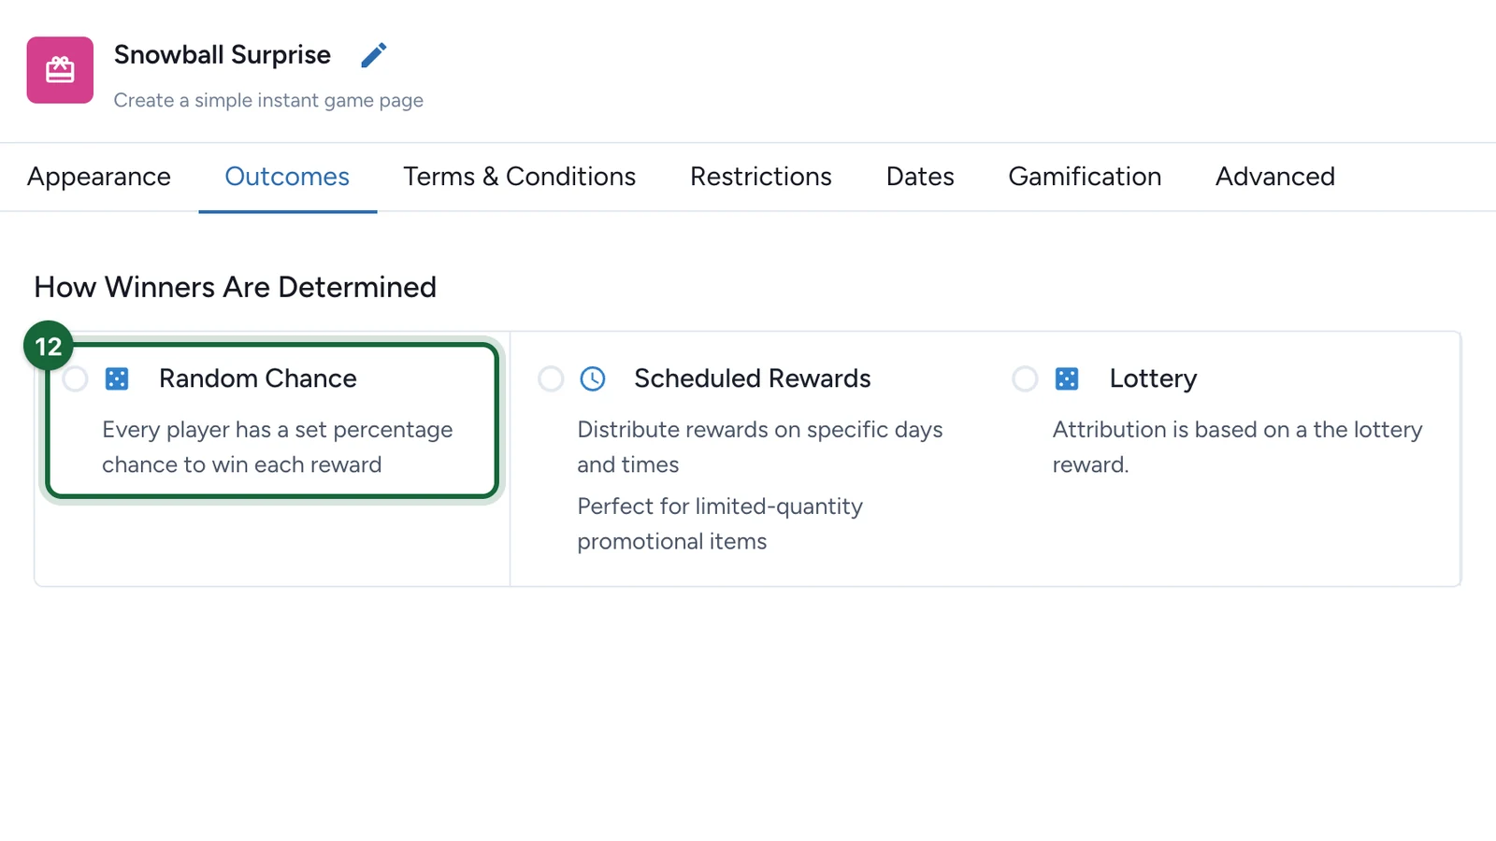
Task: Click the Random Chance option label
Action: pyautogui.click(x=258, y=378)
